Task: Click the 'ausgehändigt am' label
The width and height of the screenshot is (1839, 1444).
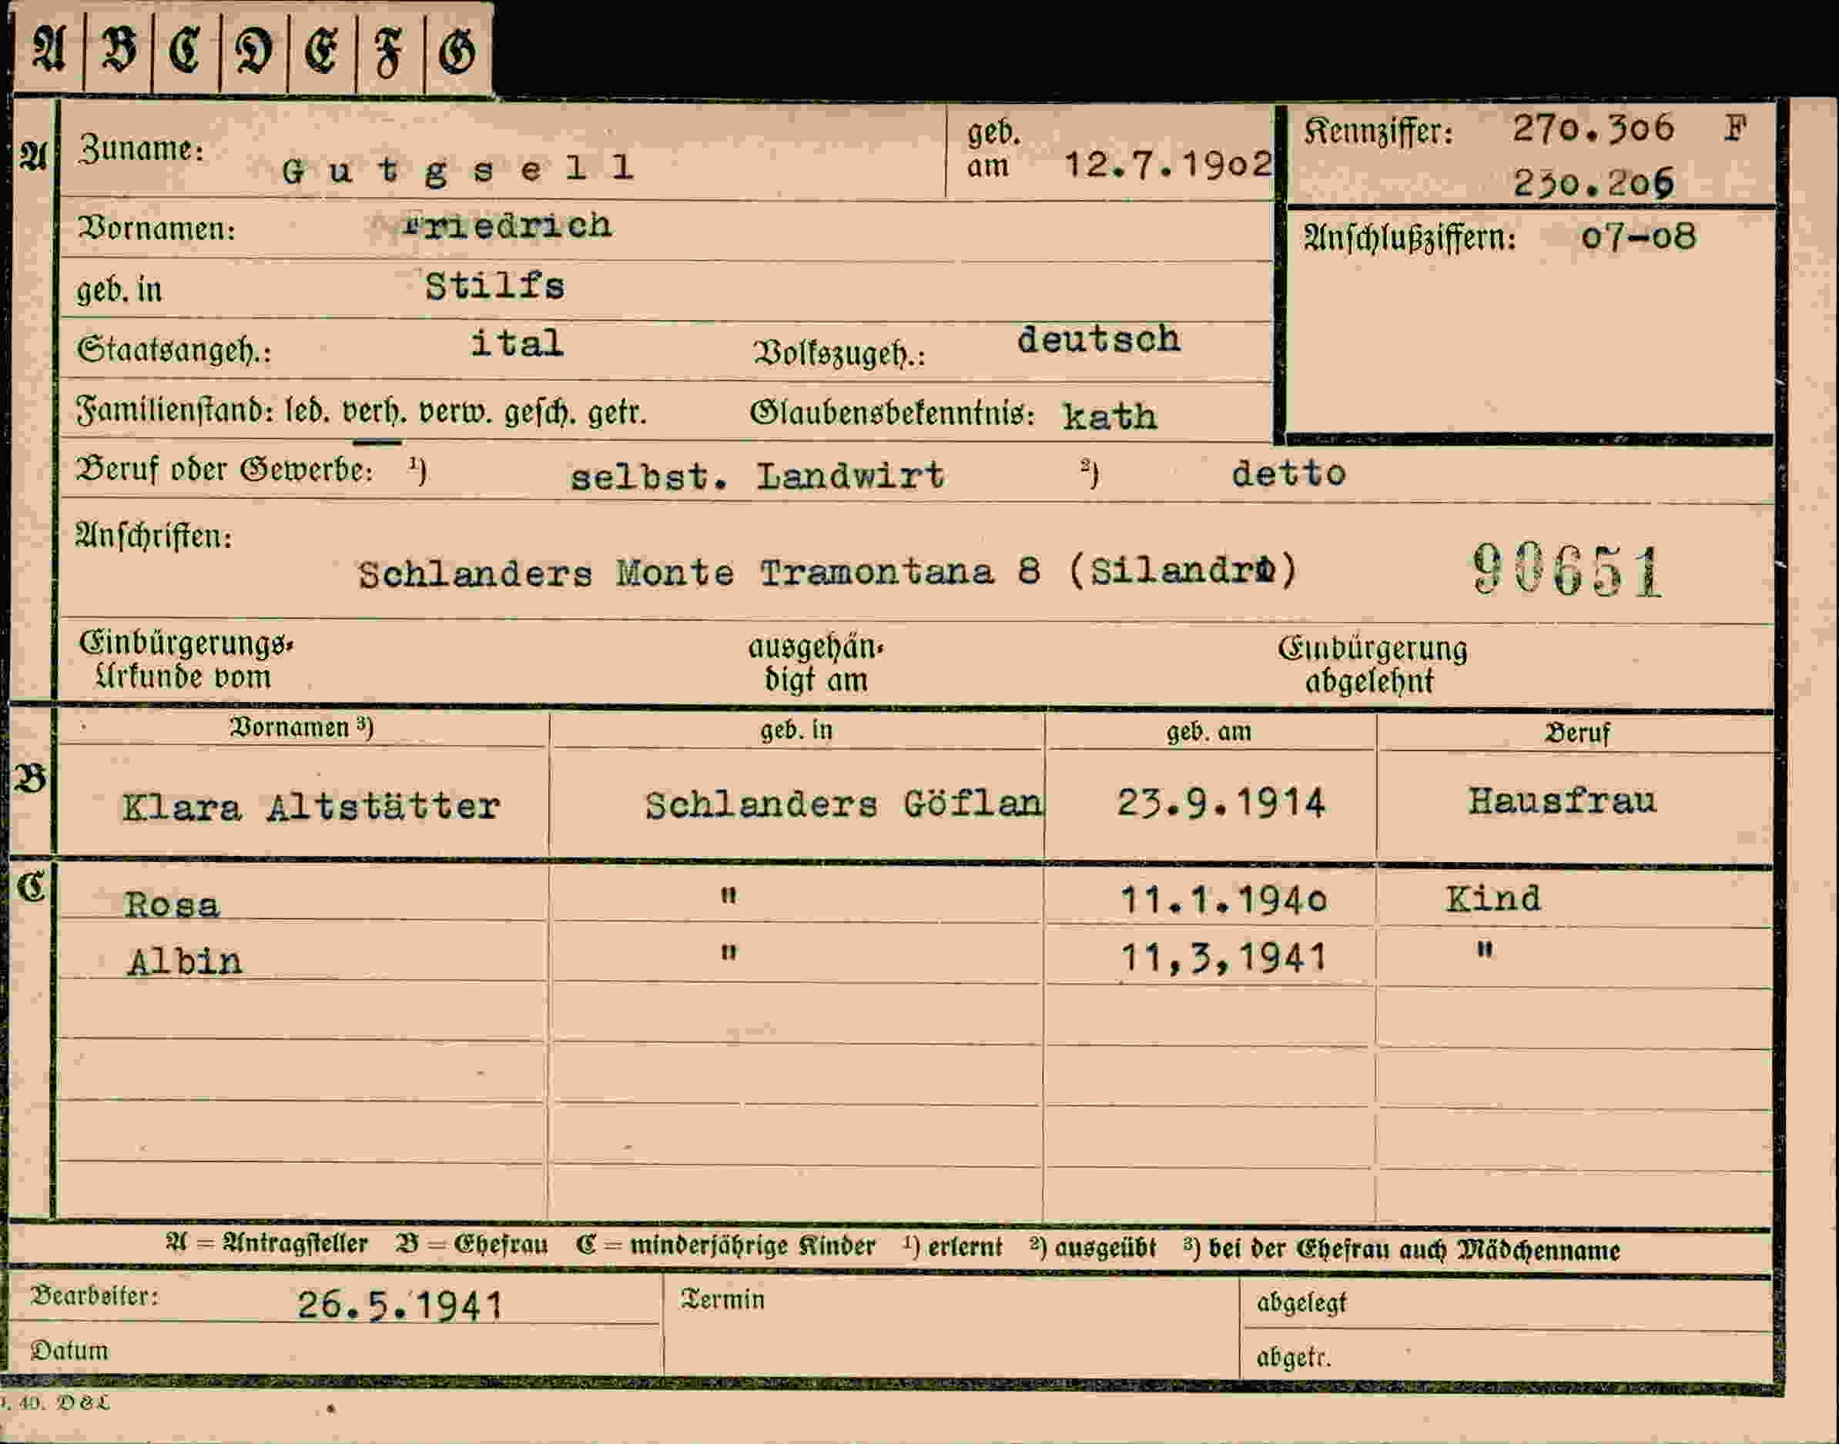Action: click(816, 663)
